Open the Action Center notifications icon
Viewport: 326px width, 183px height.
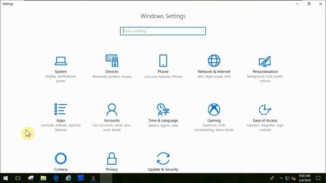(x=318, y=178)
